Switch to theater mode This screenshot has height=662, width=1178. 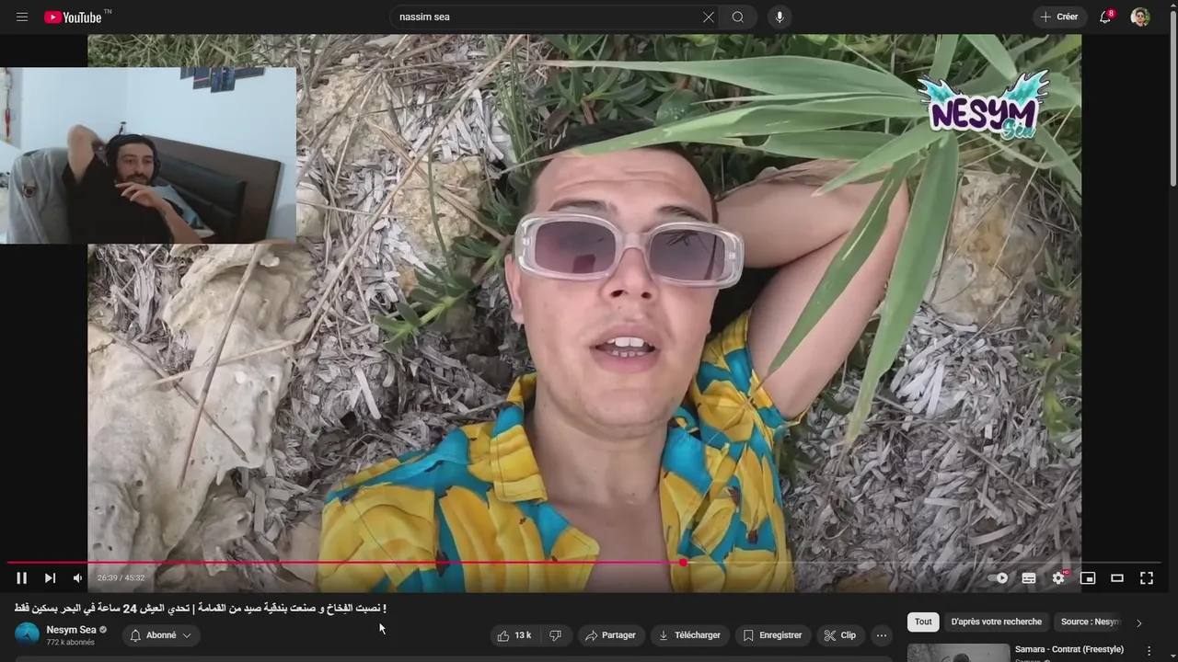tap(1117, 577)
